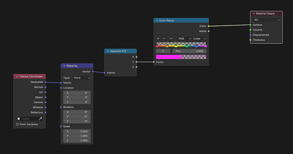Click the Color Ramp Color output socket
Viewport: 293px width, 154px height.
pyautogui.click(x=208, y=26)
